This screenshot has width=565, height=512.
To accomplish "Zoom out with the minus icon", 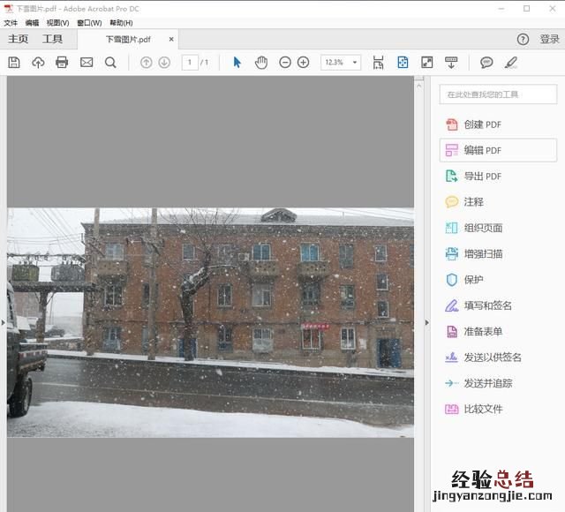I will [285, 63].
